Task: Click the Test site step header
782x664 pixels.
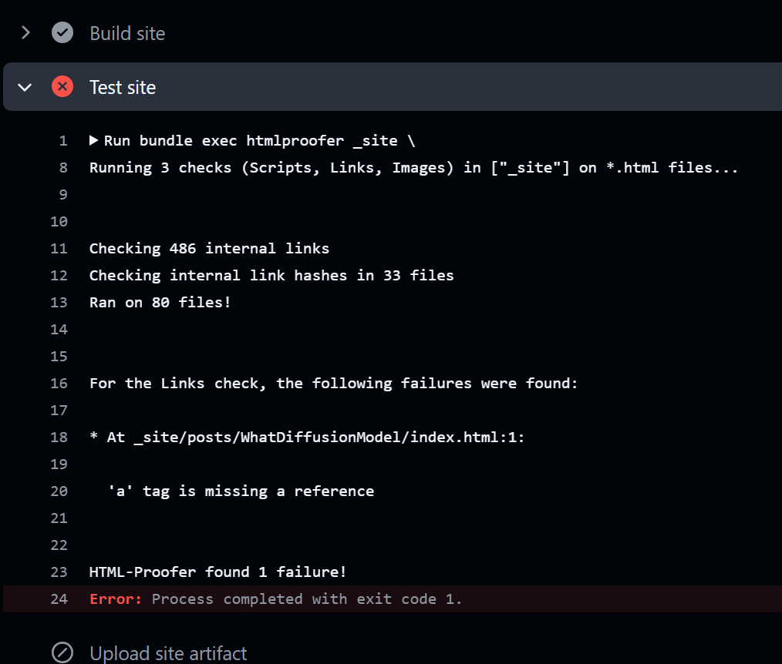Action: pos(393,87)
